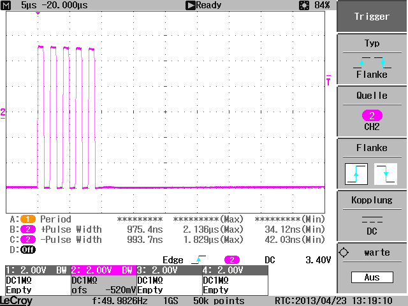
Task: Click the LeCroy logo
Action: click(16, 301)
